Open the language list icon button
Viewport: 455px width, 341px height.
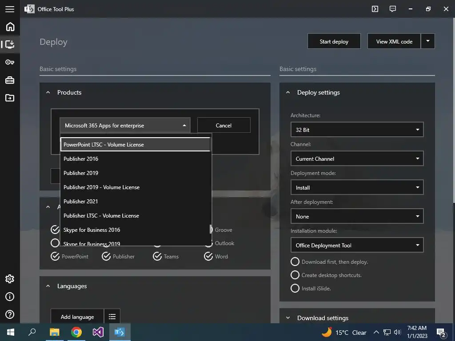[x=112, y=317]
